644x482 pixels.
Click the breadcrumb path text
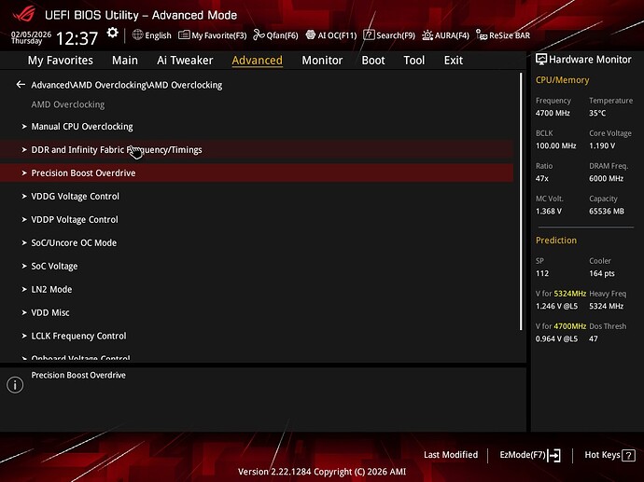click(x=127, y=85)
